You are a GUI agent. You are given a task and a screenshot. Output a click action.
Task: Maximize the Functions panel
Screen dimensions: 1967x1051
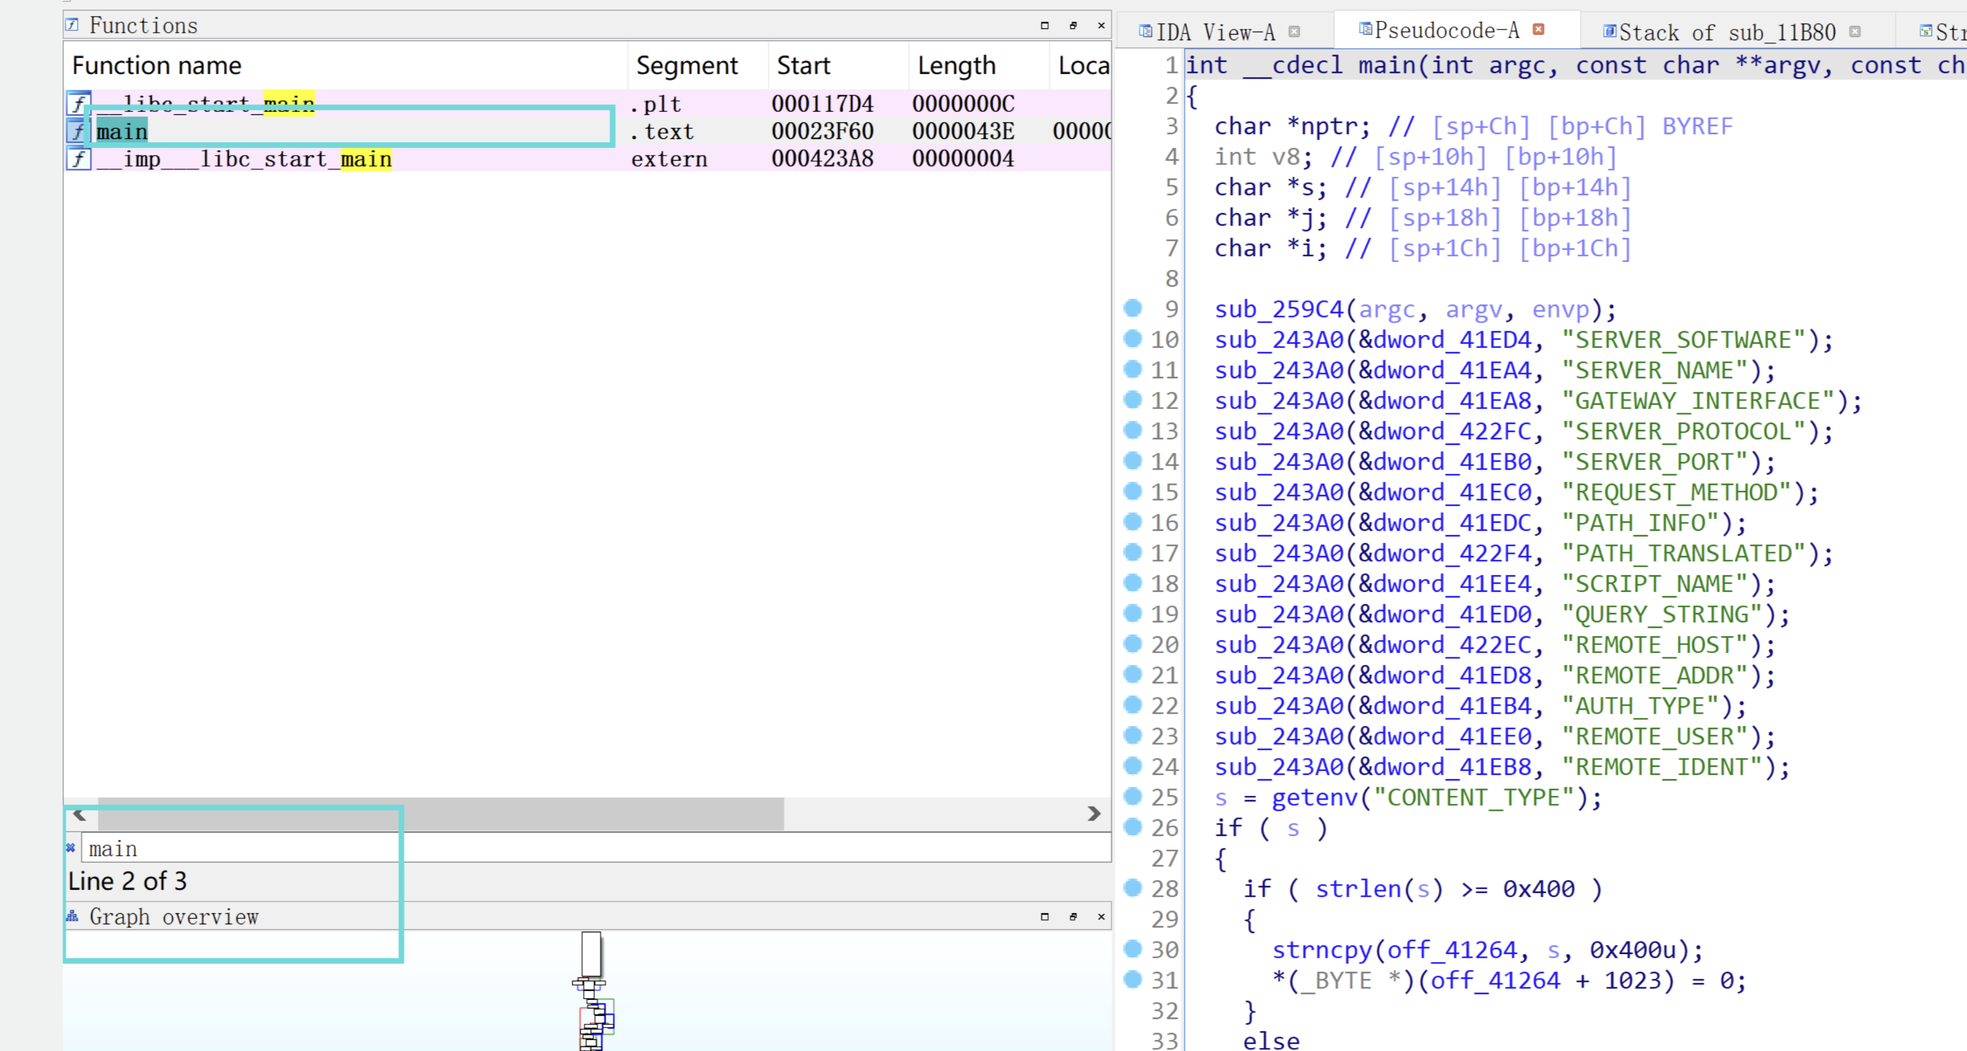[x=1045, y=25]
